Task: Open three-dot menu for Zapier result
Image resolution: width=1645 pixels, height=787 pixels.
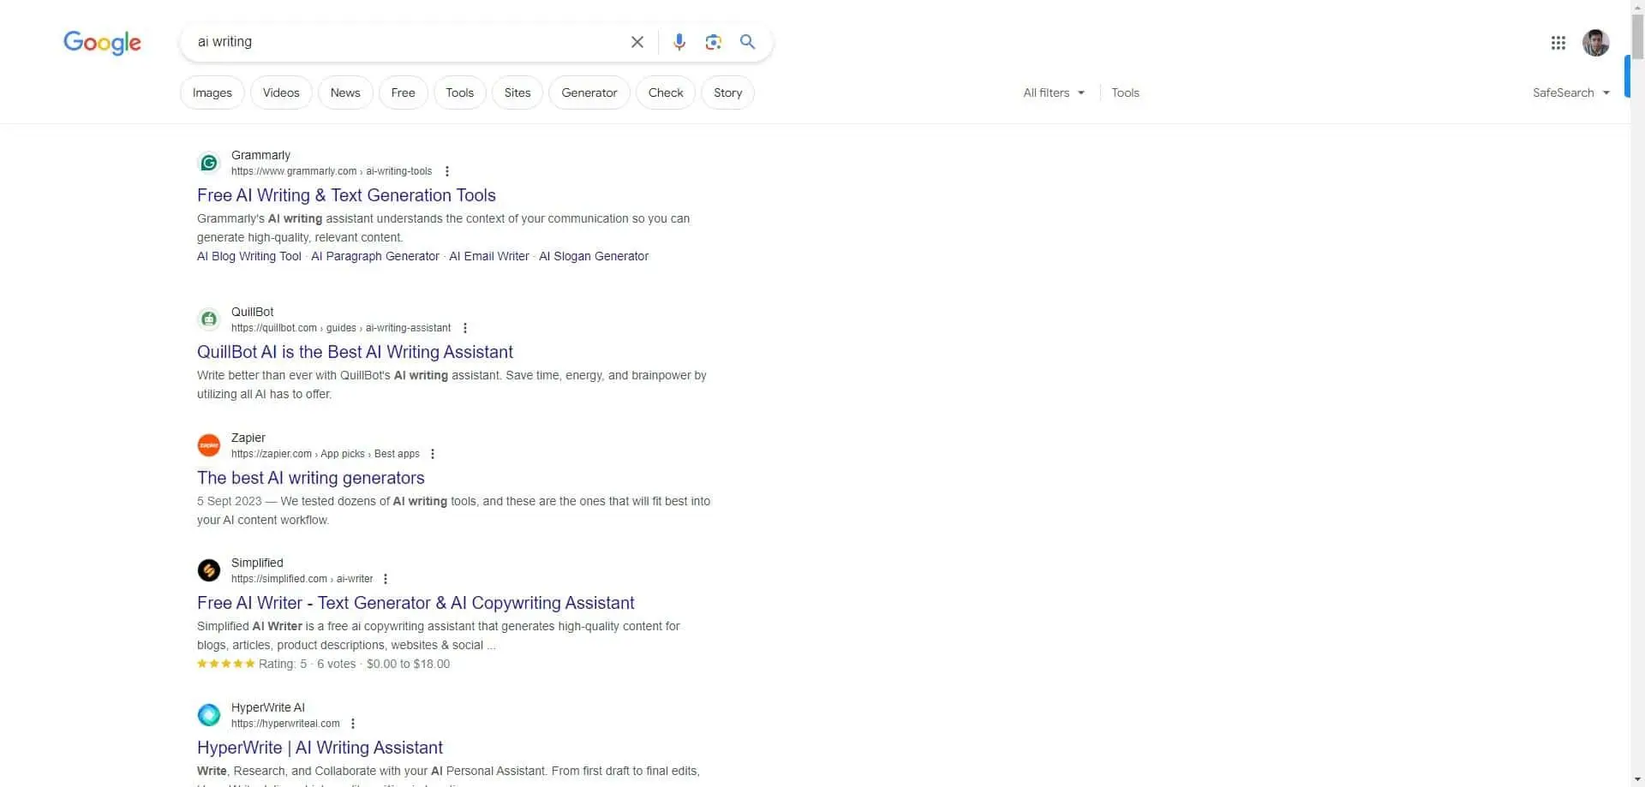Action: click(433, 454)
